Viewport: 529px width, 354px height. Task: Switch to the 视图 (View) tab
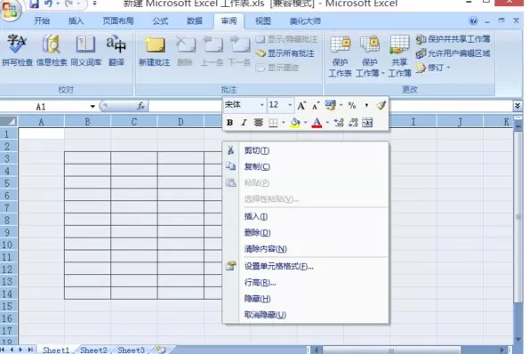[263, 21]
